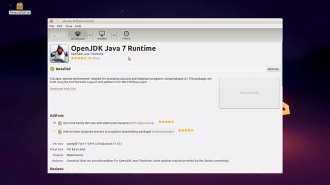Click the Canonical updates notice text
This screenshot has width=330, height=185.
point(147,161)
